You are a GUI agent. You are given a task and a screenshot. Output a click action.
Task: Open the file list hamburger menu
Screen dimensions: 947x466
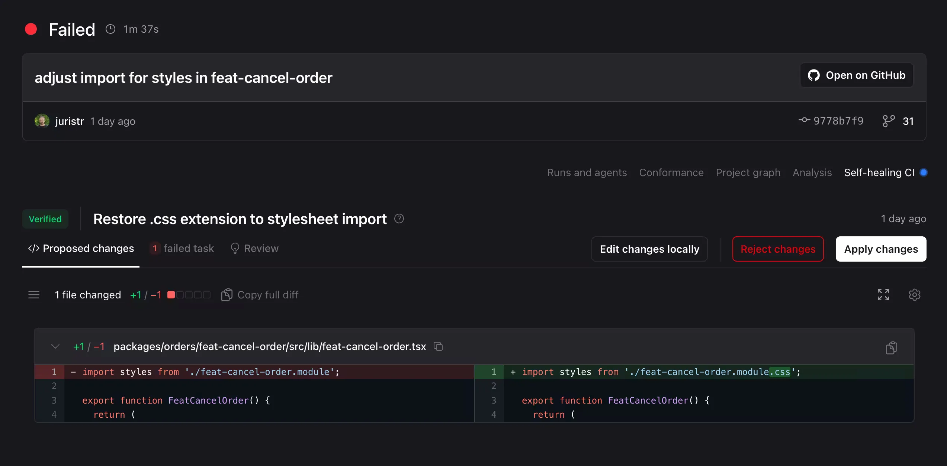pyautogui.click(x=34, y=294)
